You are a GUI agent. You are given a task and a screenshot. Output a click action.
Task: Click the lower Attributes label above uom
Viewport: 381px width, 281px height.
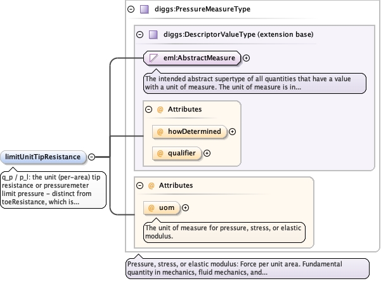click(x=176, y=185)
